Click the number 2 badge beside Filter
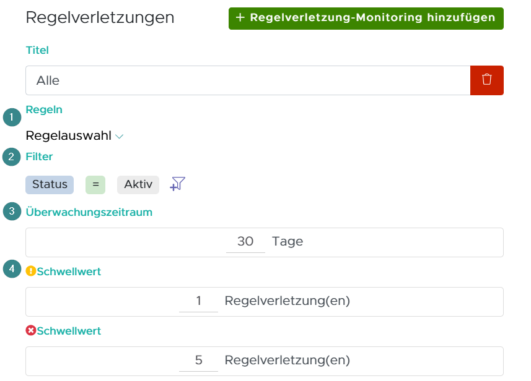This screenshot has height=381, width=531. pos(12,157)
